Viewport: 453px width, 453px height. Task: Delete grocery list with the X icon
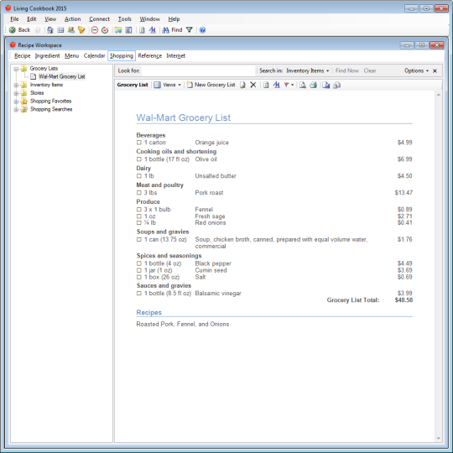(253, 85)
